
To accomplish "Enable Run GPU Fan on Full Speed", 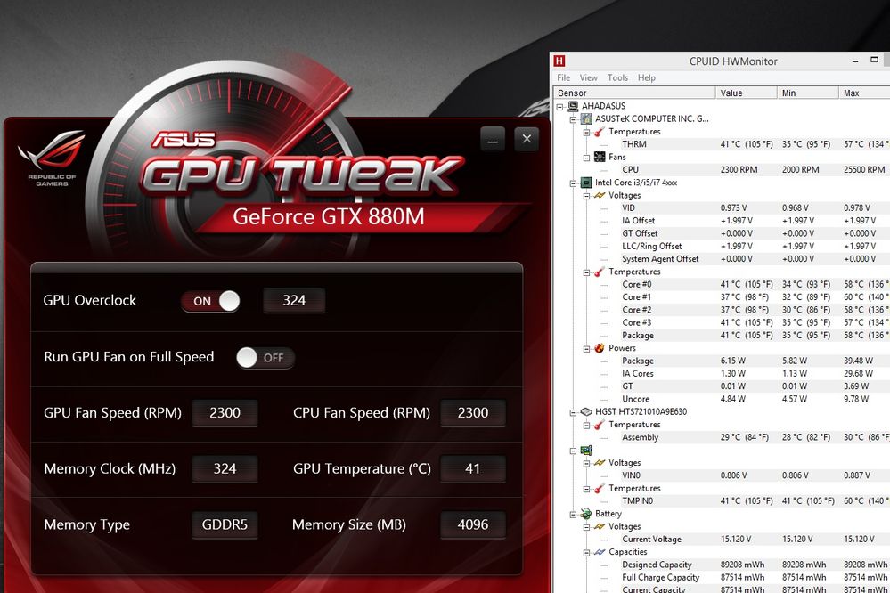I will pyautogui.click(x=265, y=358).
